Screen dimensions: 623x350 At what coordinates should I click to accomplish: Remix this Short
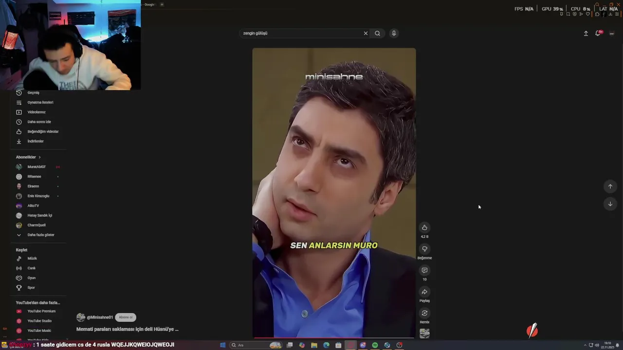(x=424, y=313)
